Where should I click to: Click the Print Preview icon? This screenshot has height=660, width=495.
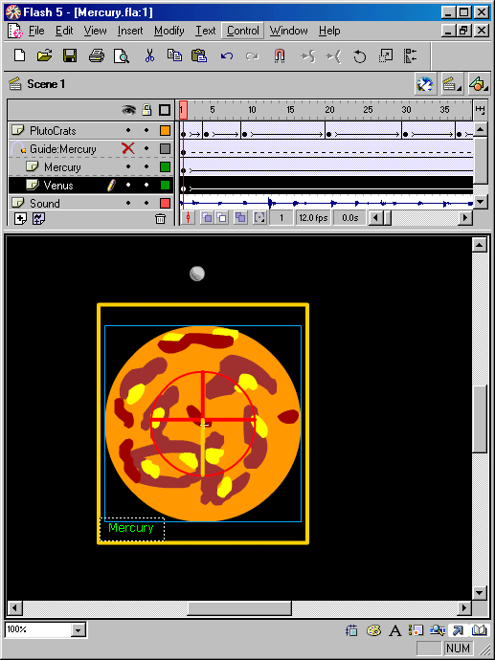(x=122, y=55)
